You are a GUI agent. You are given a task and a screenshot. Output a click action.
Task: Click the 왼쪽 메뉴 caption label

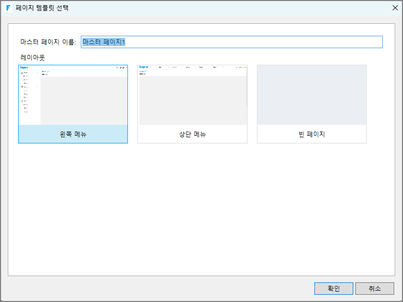[73, 134]
